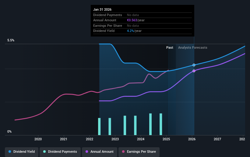Click the blue Dividend Yield legend dot

pyautogui.click(x=10, y=152)
